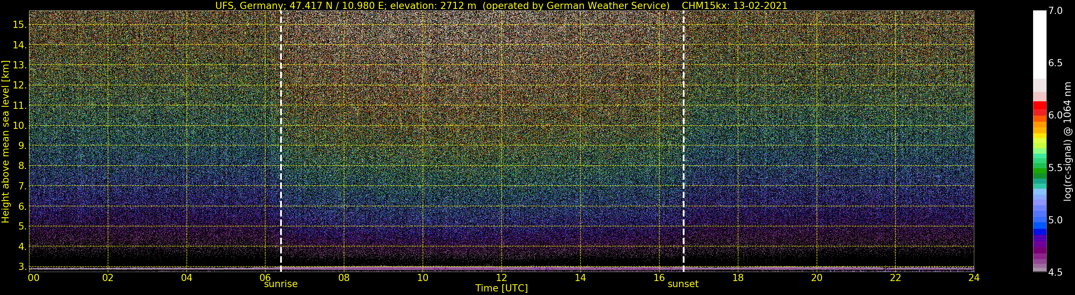Click the colorbar tick value "6.0"
This screenshot has width=1075, height=295.
(1055, 115)
